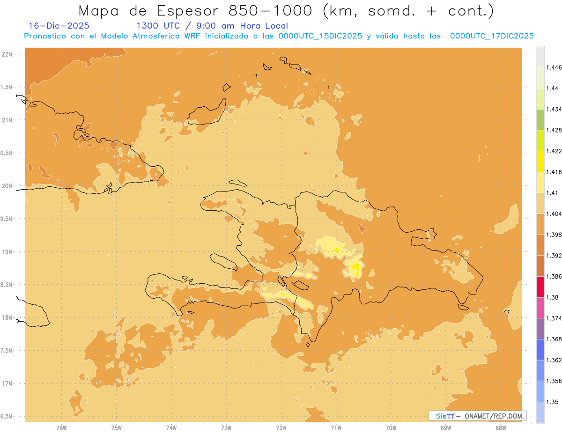Select the bright yellow 1.416–1.422 colorbar swatch

540,161
